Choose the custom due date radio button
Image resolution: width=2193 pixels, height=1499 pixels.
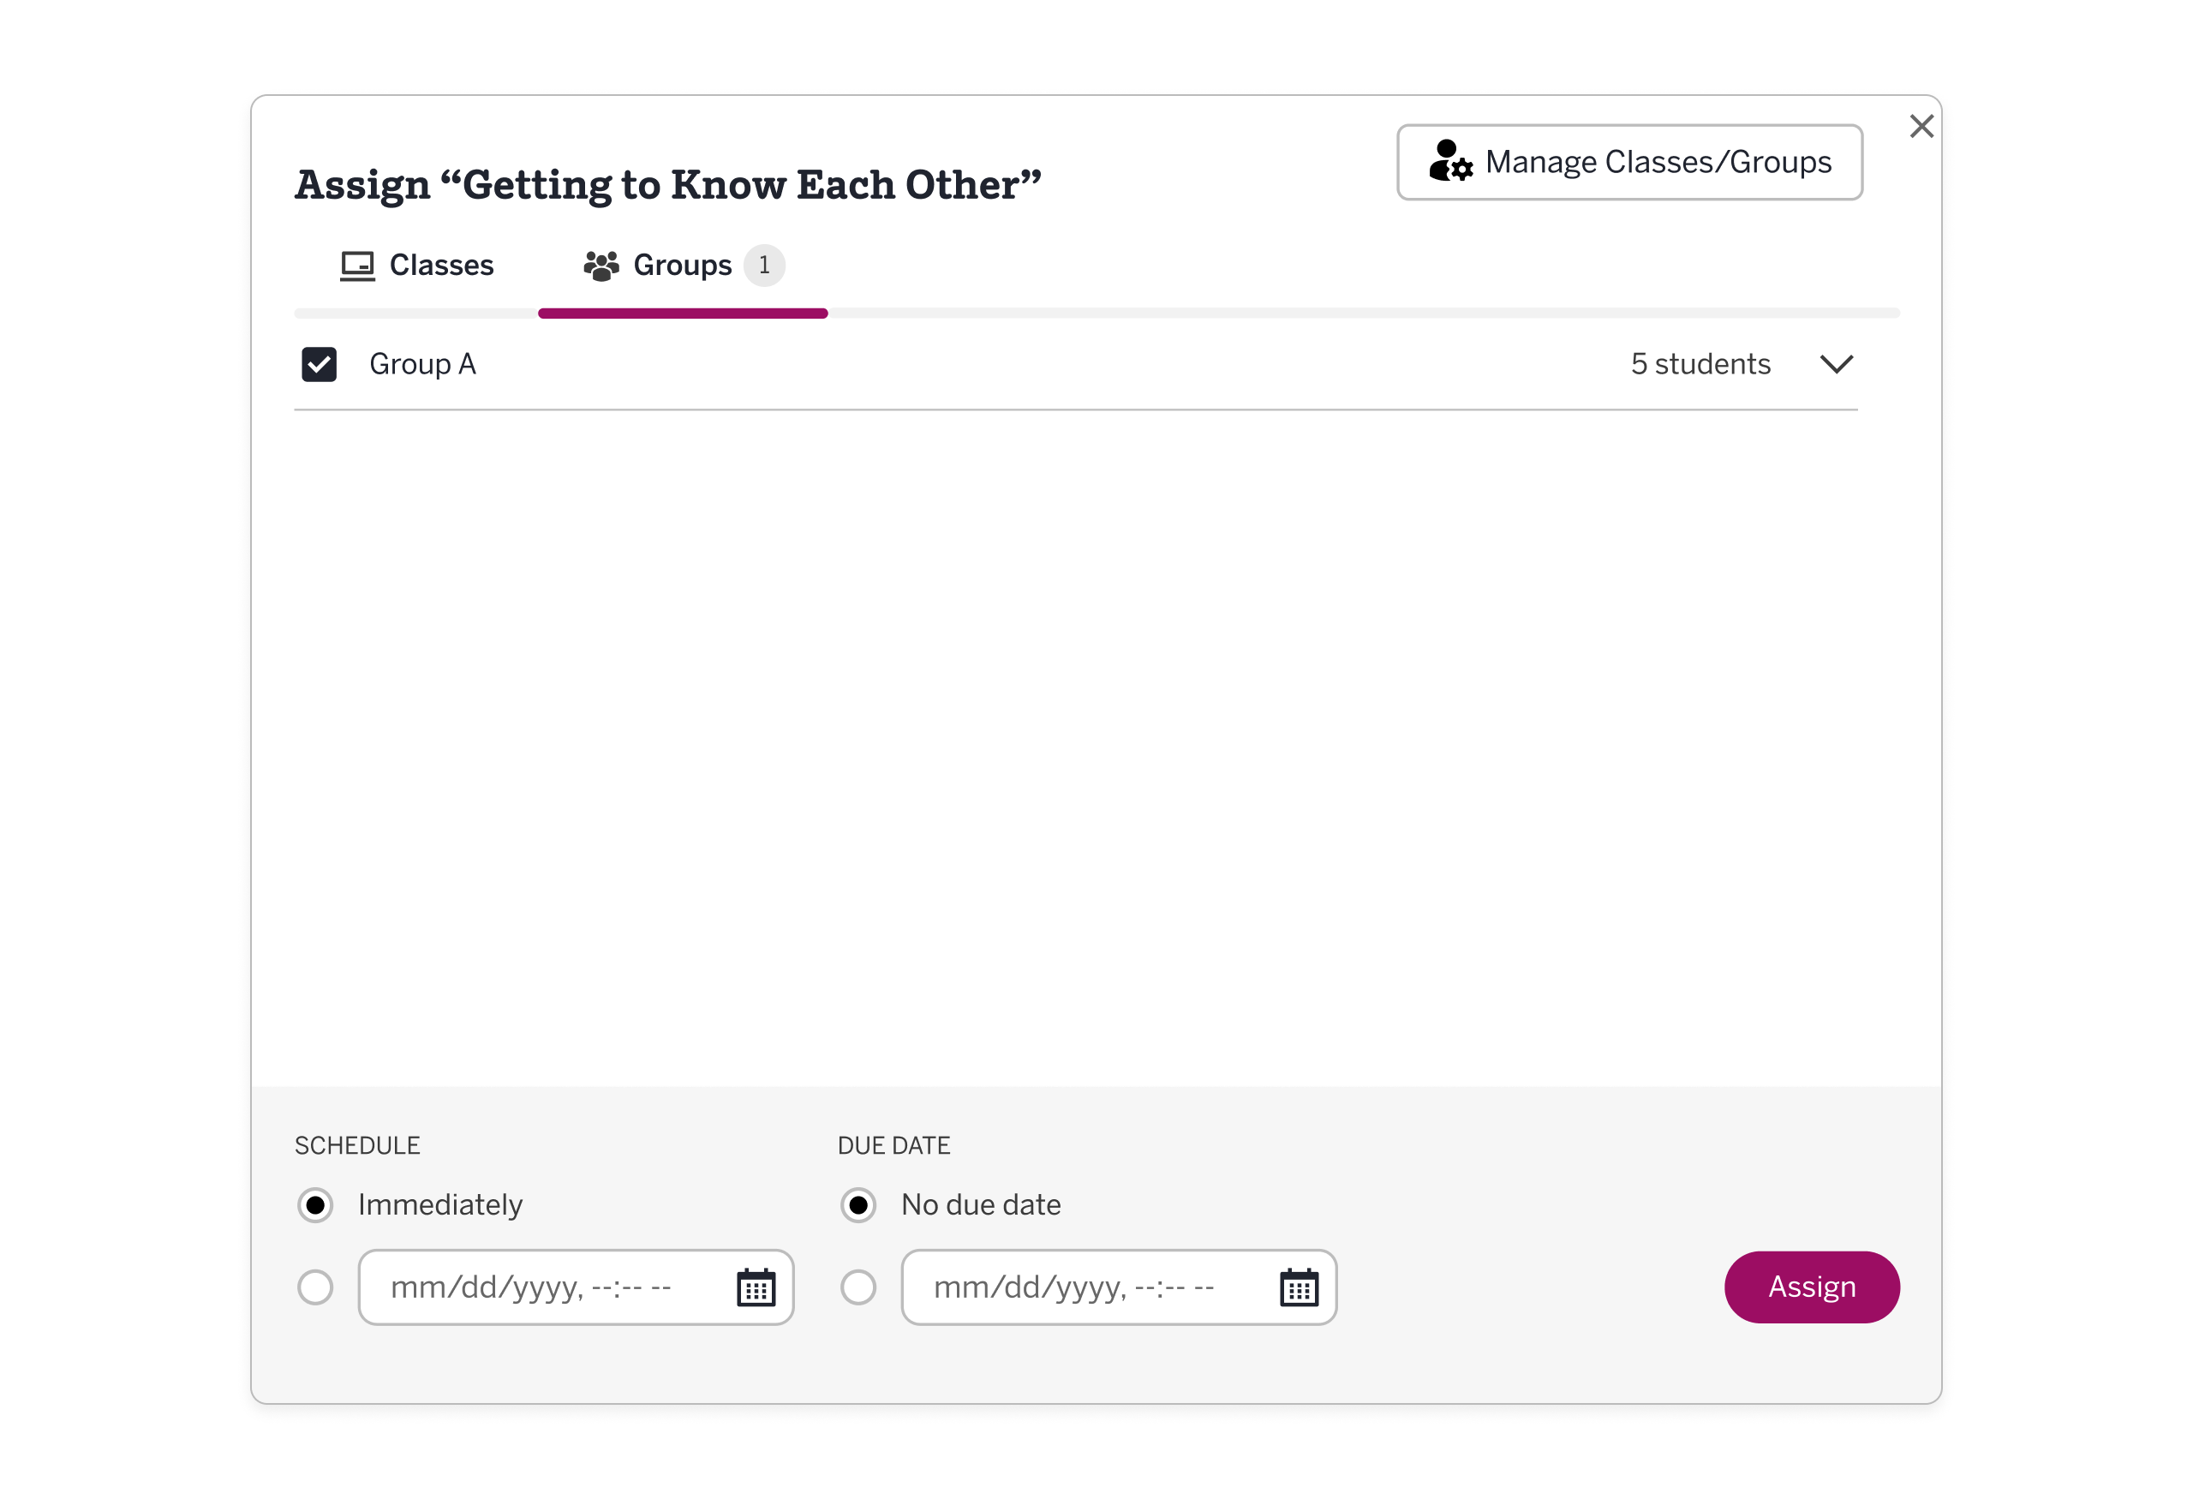pos(857,1287)
